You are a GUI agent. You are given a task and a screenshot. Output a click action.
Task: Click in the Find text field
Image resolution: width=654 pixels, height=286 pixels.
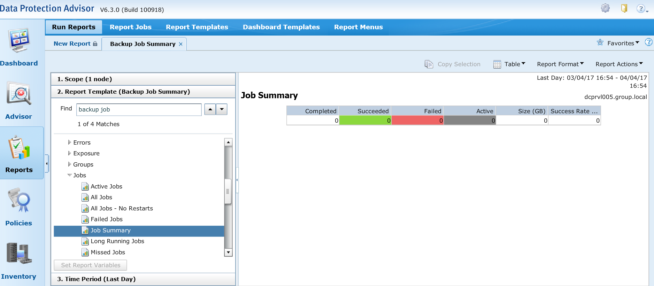[139, 109]
